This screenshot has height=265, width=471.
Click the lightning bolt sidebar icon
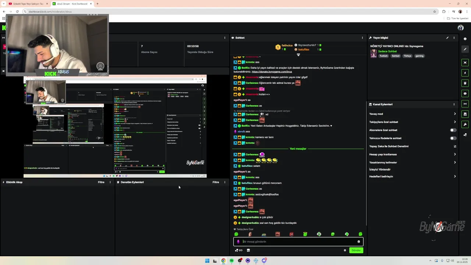coord(465,73)
